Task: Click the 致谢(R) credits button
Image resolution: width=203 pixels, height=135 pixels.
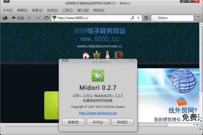Action: [x=73, y=122]
